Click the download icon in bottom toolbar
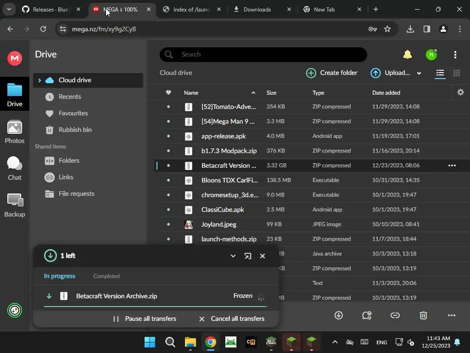 [338, 315]
